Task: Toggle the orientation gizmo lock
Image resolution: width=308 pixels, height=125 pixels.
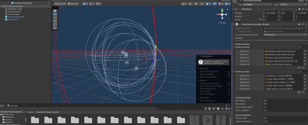Action: (227, 9)
